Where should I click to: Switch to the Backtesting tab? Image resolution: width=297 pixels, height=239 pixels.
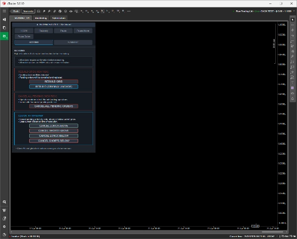(x=41, y=18)
